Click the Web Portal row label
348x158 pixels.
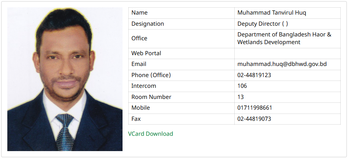146,53
